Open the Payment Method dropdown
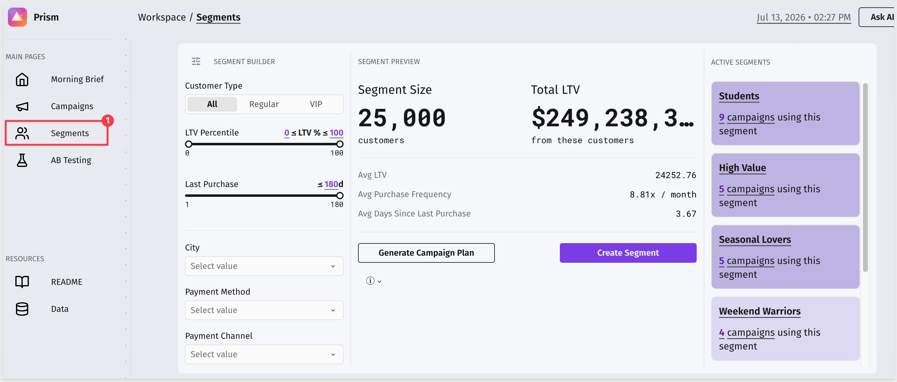 point(264,310)
